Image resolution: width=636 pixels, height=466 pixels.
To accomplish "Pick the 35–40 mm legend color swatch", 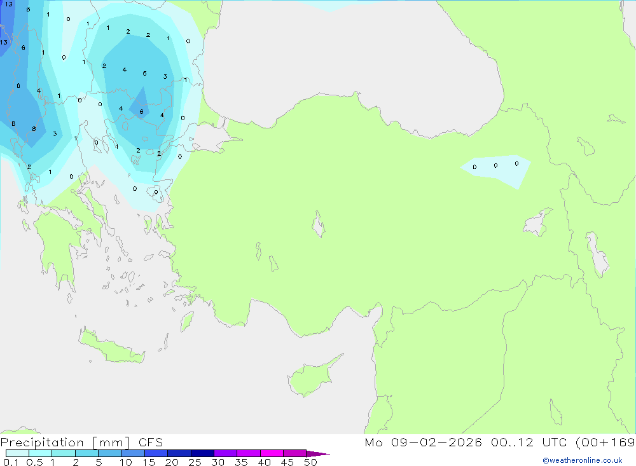I will 248,453.
